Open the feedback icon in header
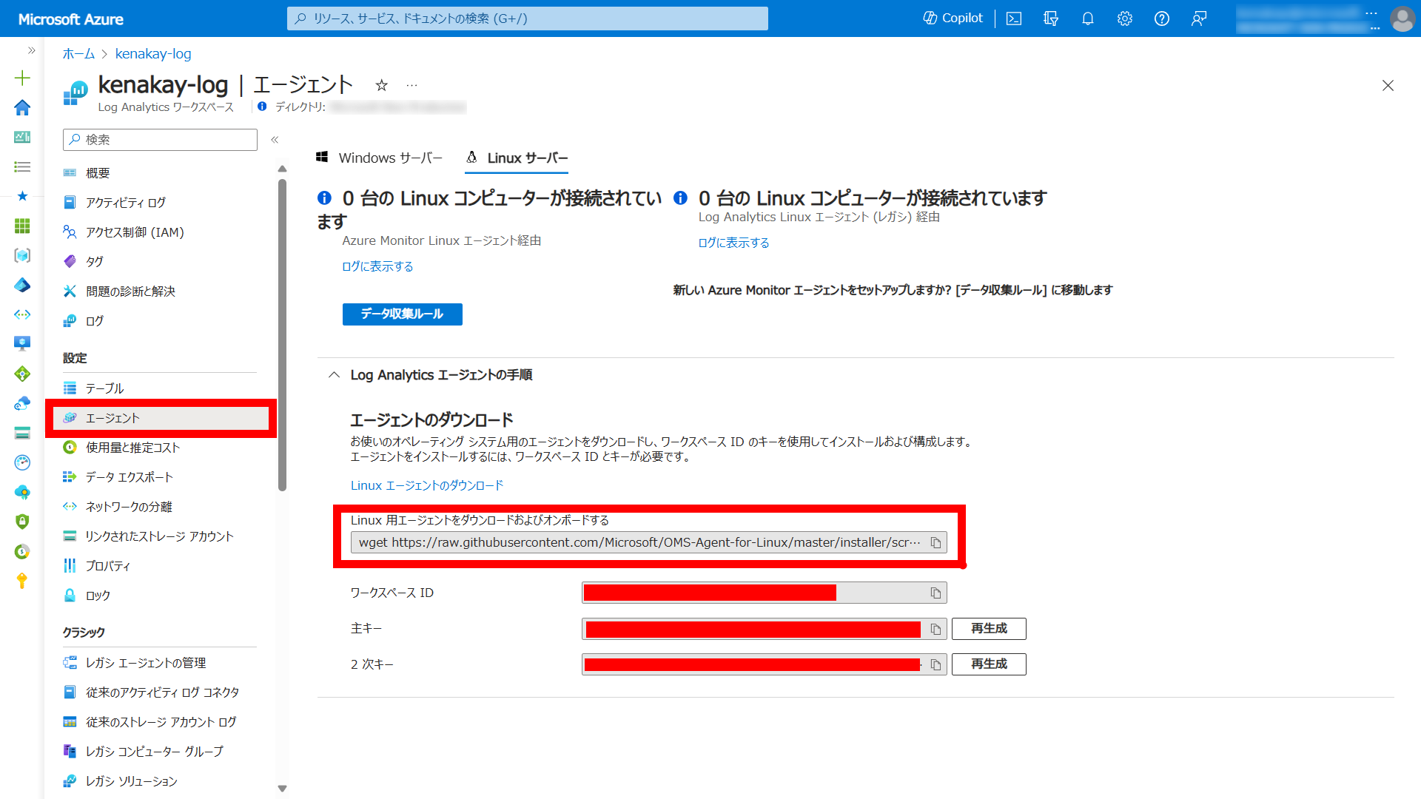Screen dimensions: 1421x799 point(1199,18)
